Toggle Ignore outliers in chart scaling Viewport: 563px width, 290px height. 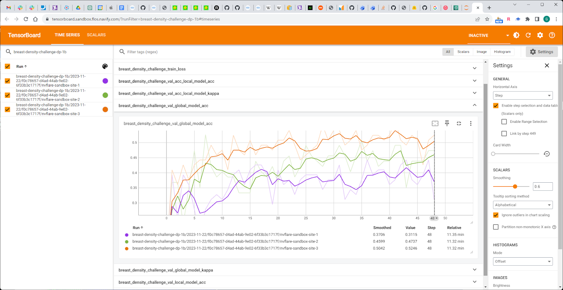pos(496,215)
